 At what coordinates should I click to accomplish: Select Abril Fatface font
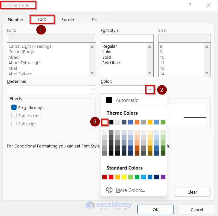pos(20,74)
